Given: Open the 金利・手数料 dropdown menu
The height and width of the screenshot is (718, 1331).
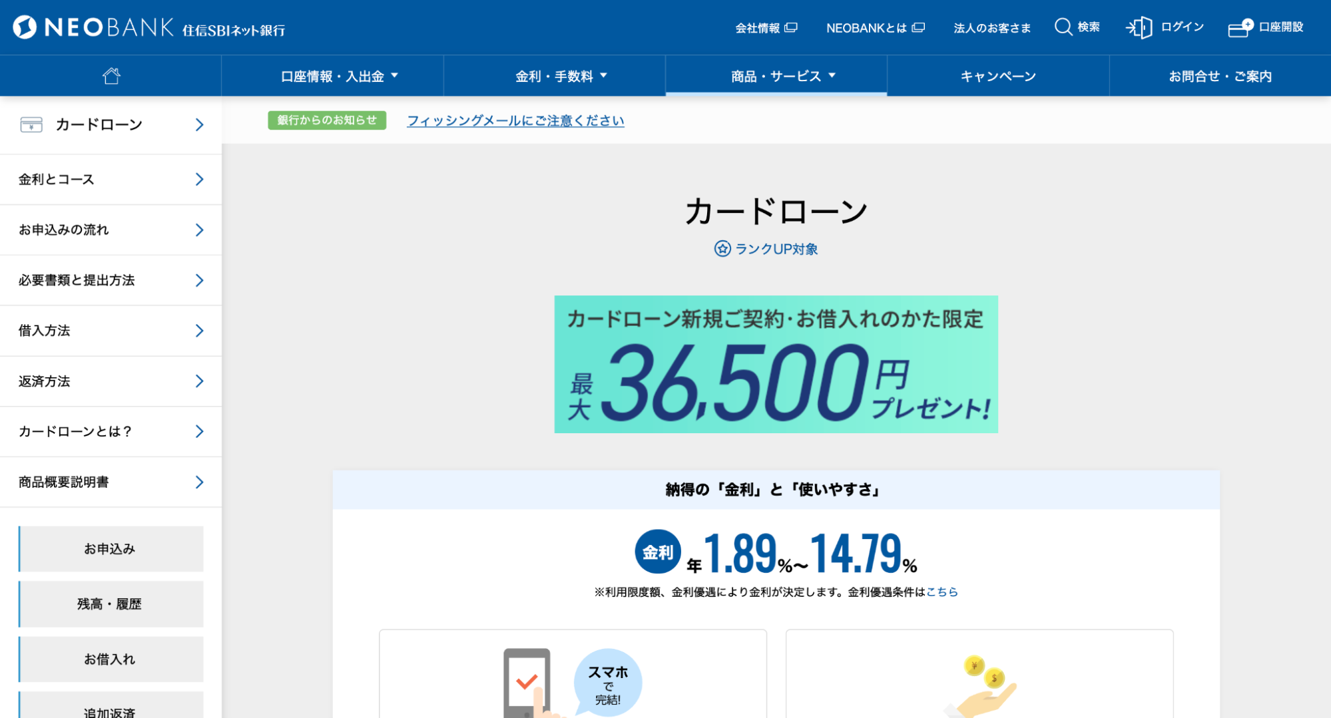Looking at the screenshot, I should 561,76.
